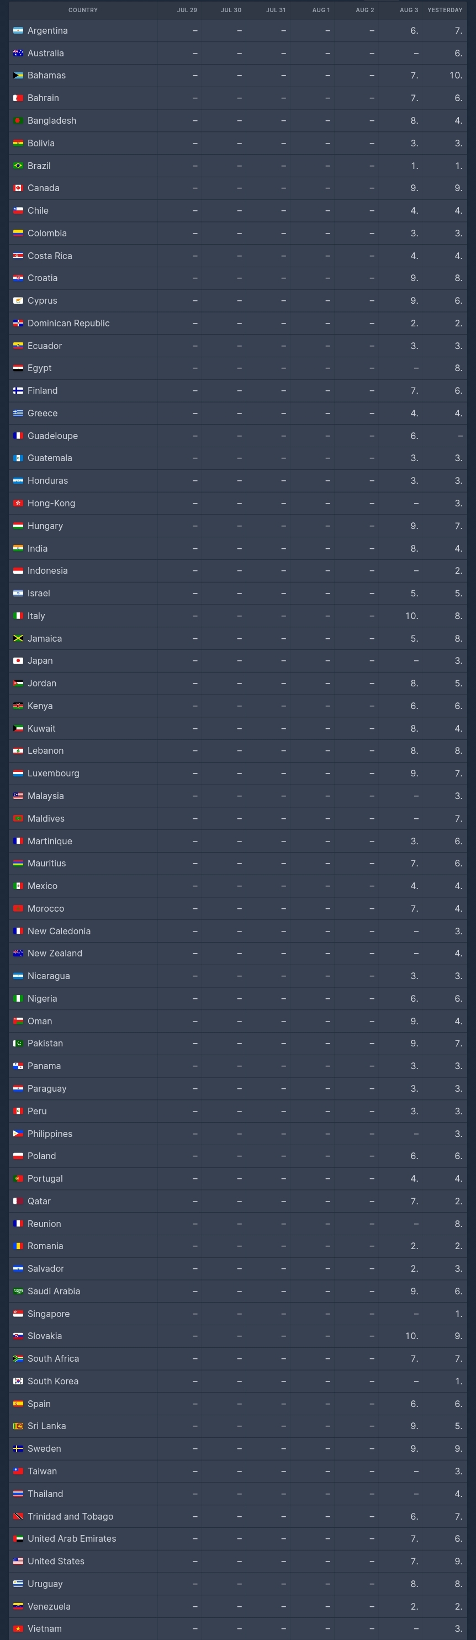Image resolution: width=476 pixels, height=1640 pixels.
Task: Click the Japan flag icon
Action: [x=18, y=661]
